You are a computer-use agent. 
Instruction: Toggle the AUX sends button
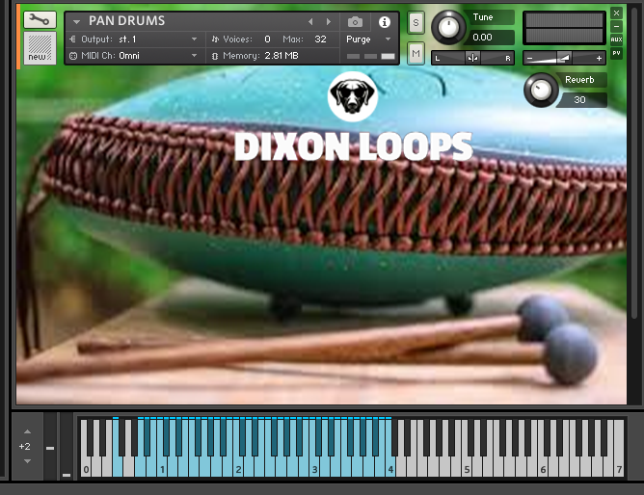point(617,39)
